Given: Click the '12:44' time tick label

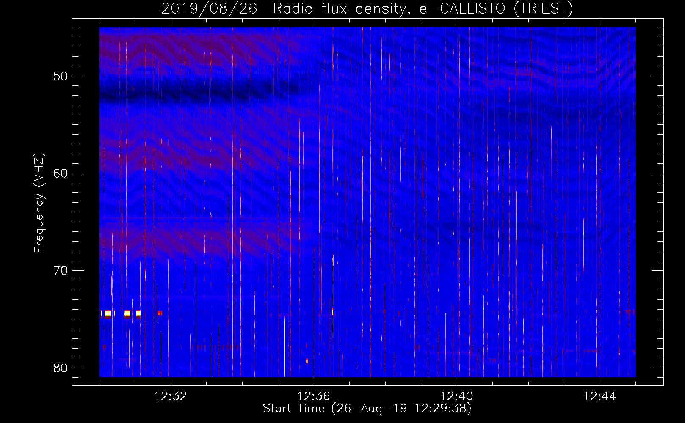Looking at the screenshot, I should point(600,396).
